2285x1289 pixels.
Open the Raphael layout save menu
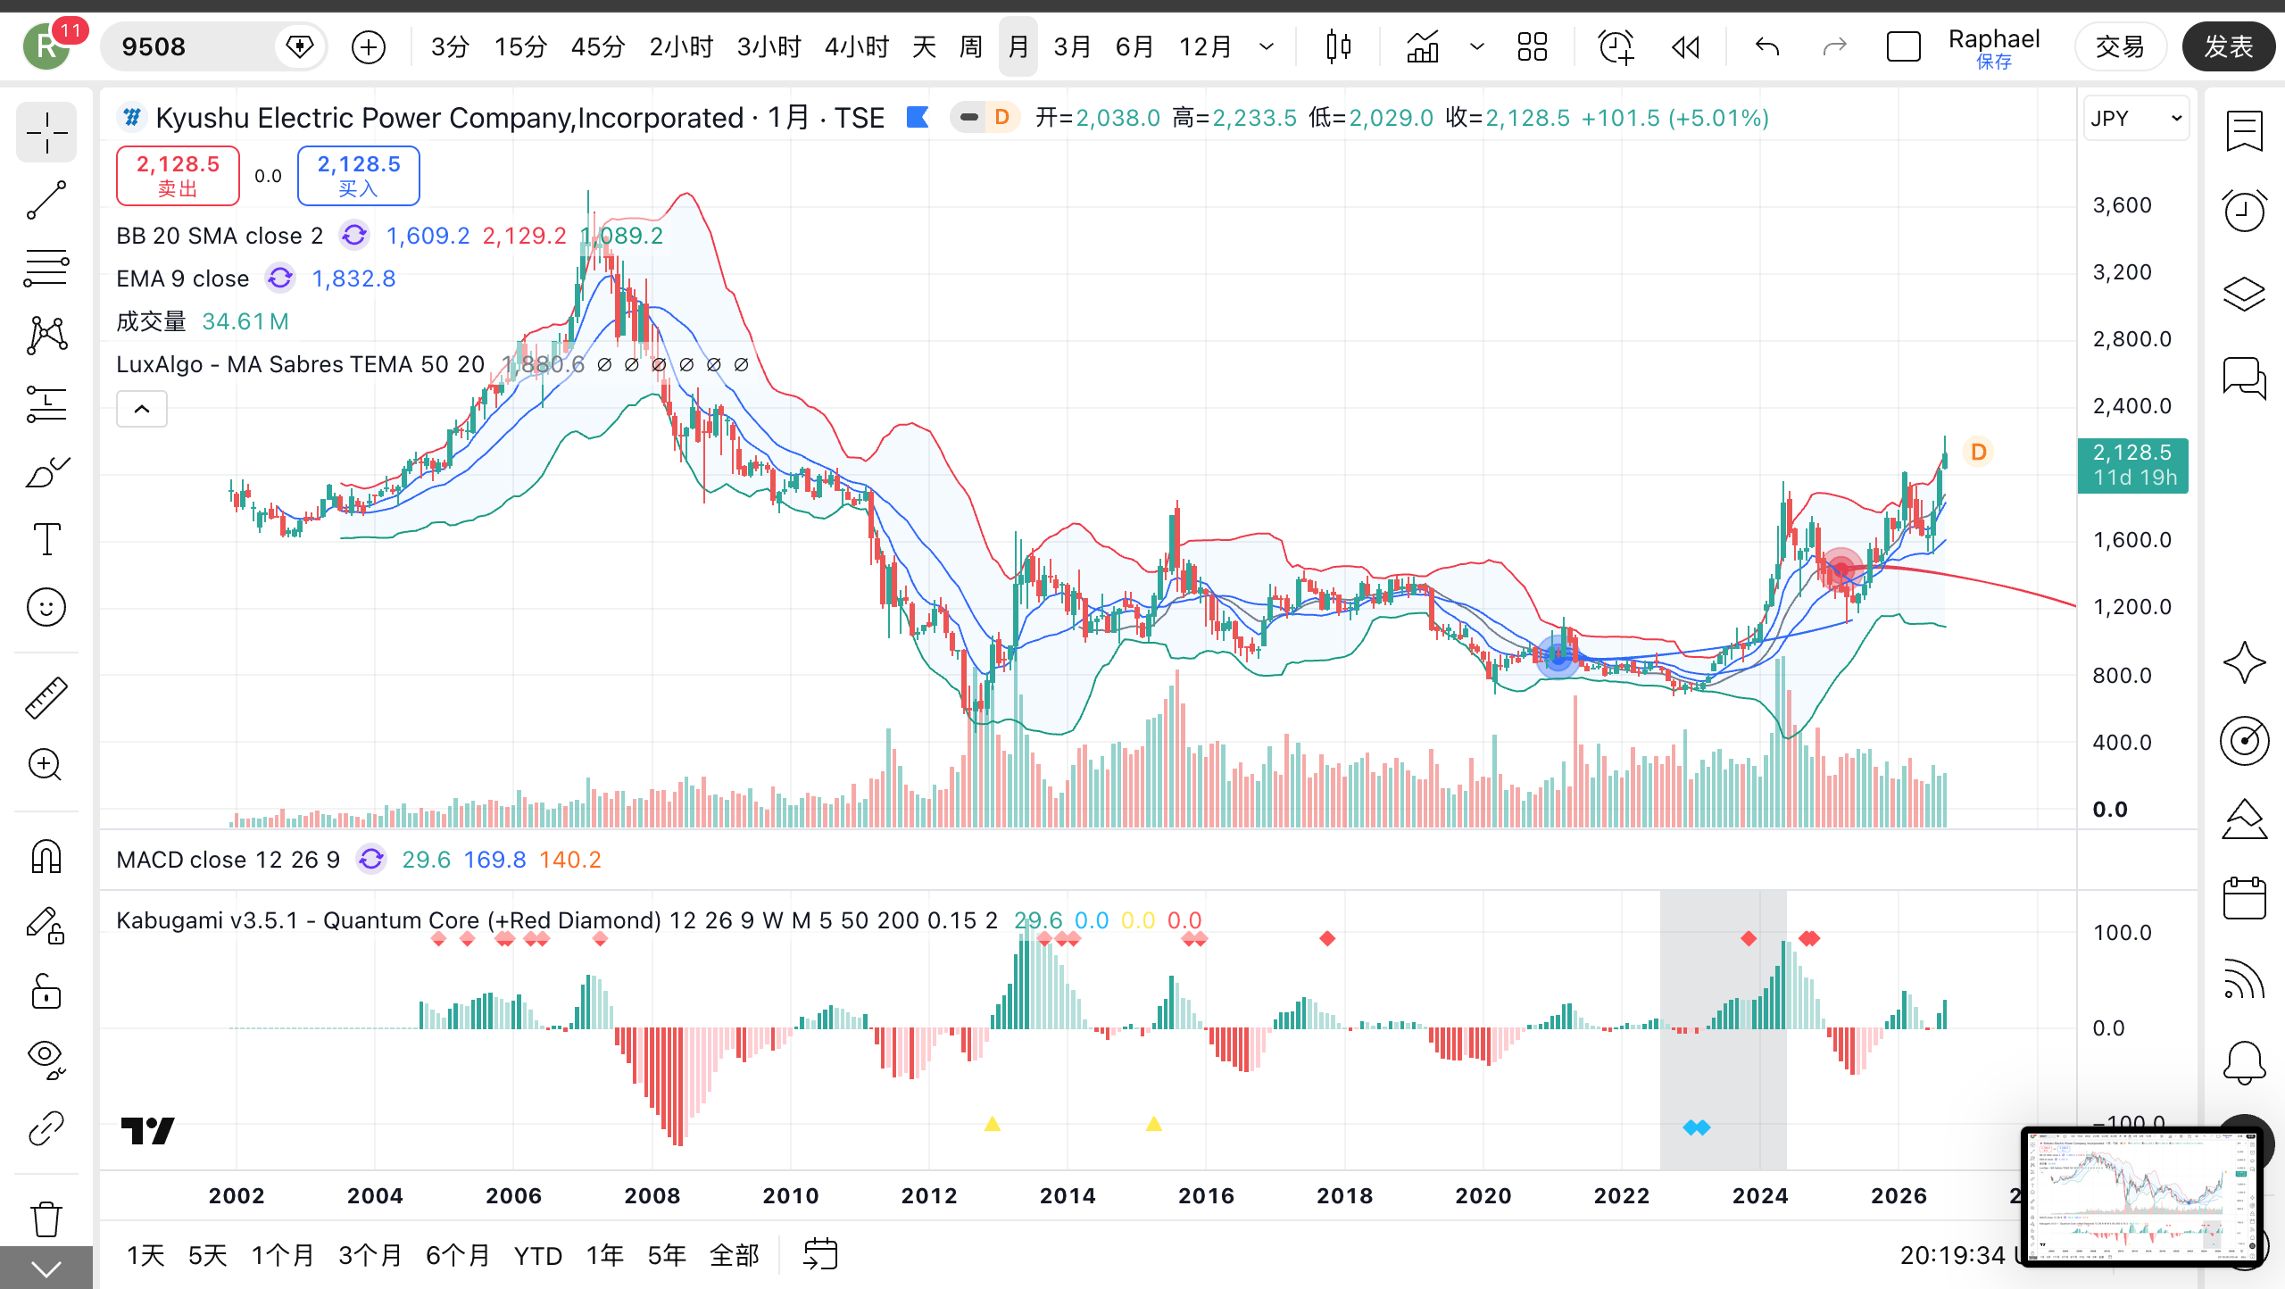1994,46
